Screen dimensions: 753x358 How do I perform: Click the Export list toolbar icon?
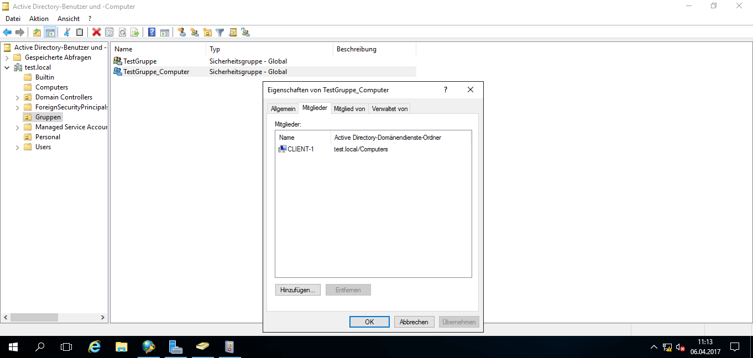[x=134, y=32]
